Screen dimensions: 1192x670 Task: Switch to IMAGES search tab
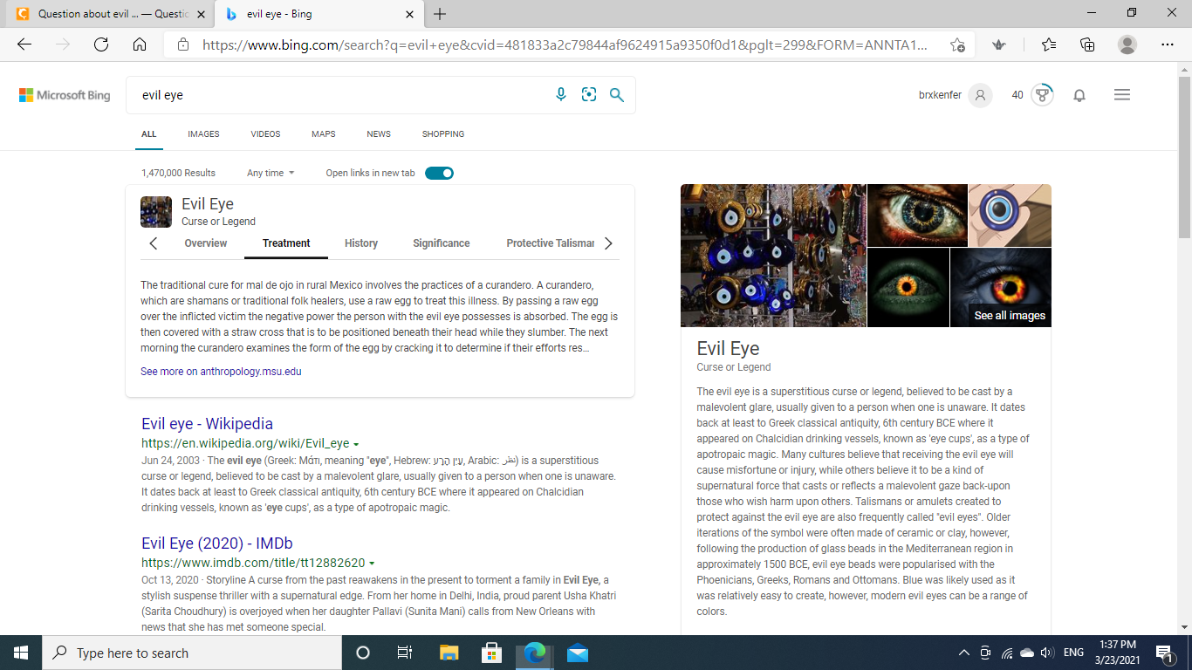click(x=203, y=134)
